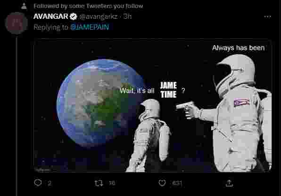Screen dimensions: 281x196
Task: Click the Always has been caption
Action: coord(238,48)
